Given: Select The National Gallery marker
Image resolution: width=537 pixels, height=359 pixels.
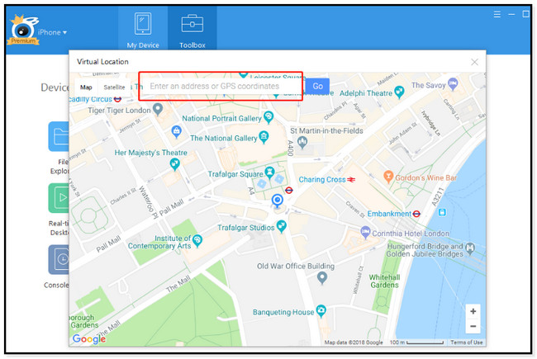Looking at the screenshot, I should point(264,137).
